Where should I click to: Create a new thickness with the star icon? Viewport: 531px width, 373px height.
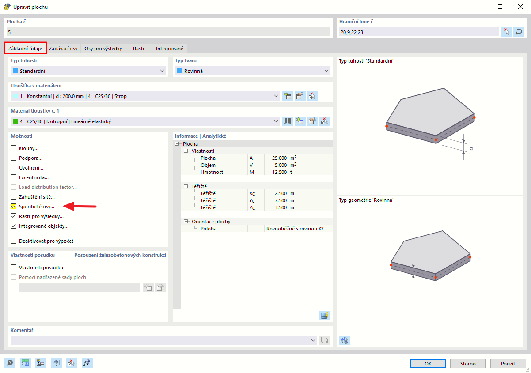click(x=288, y=96)
